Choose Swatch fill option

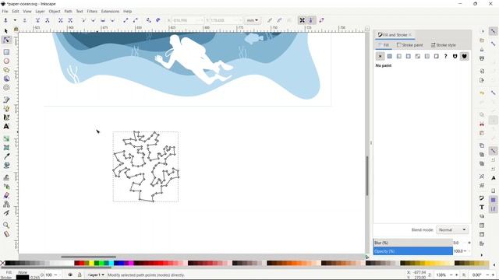437,56
